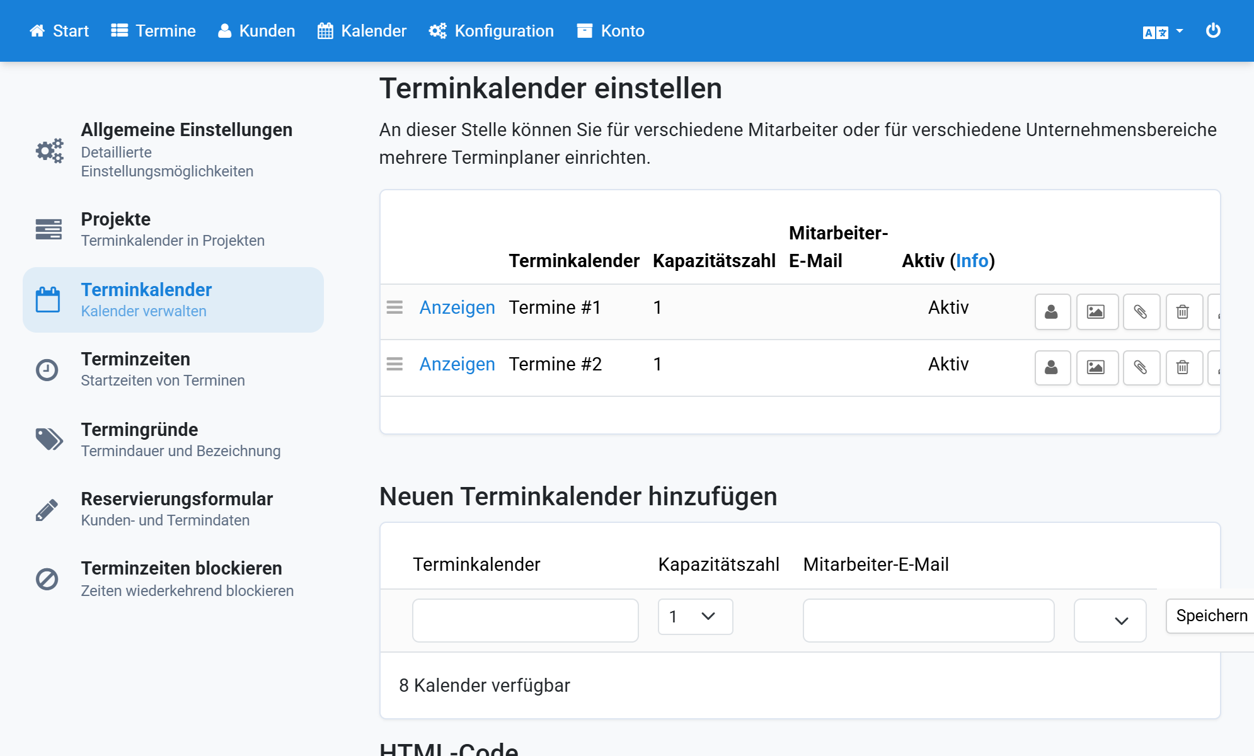Image resolution: width=1254 pixels, height=756 pixels.
Task: Open the Konfiguration menu item
Action: 491,31
